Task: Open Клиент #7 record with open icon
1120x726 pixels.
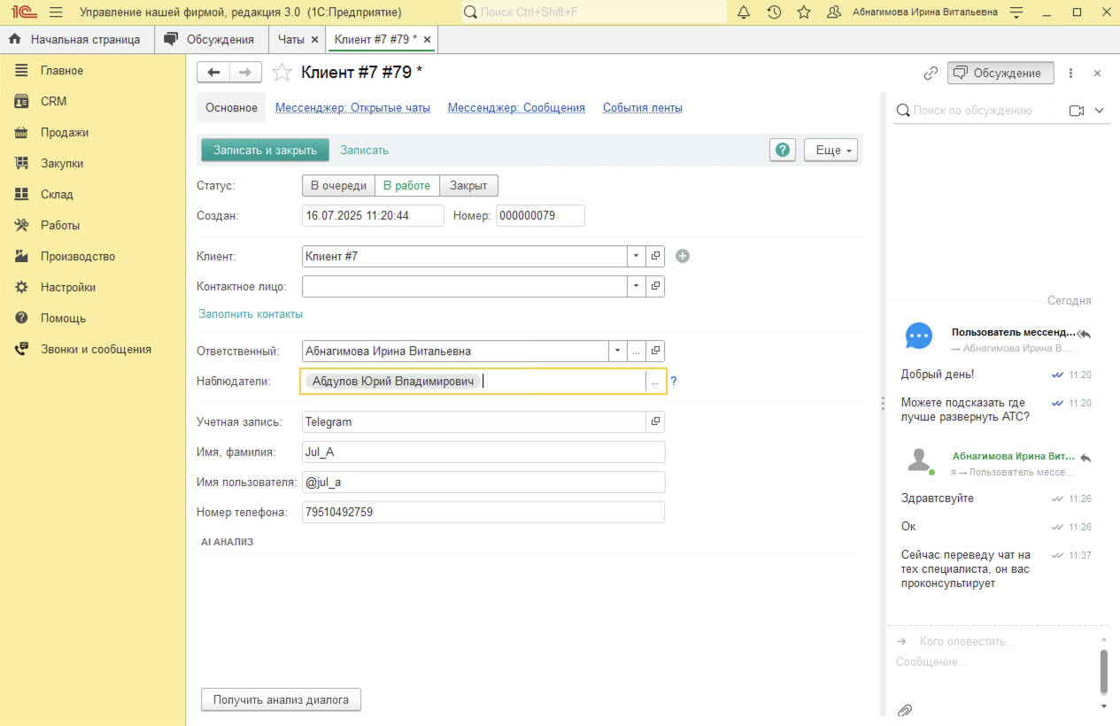Action: click(x=655, y=256)
